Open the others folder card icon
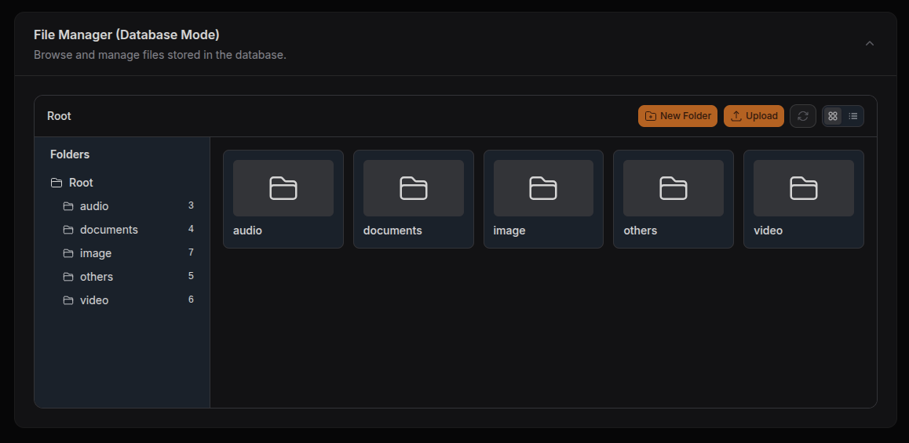The image size is (909, 443). coord(673,188)
